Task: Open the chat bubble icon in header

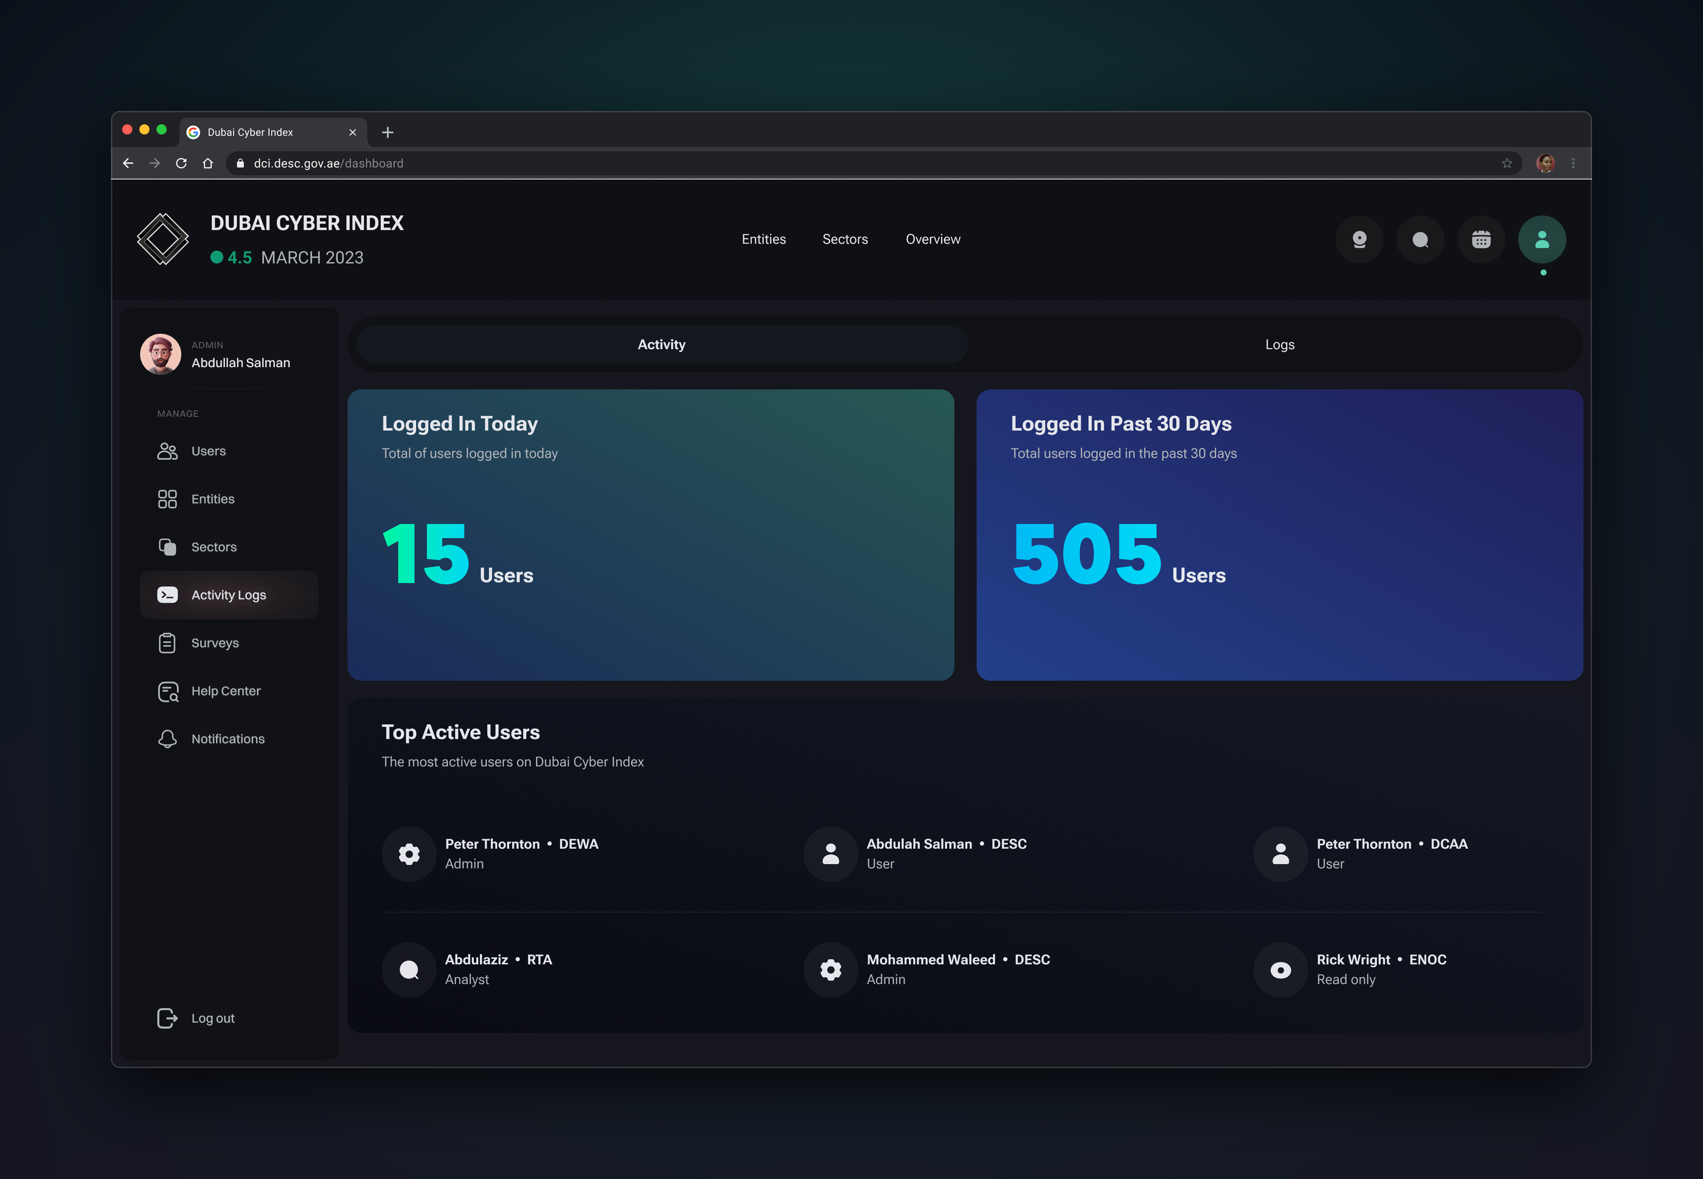Action: click(1420, 240)
